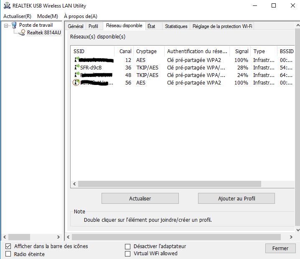Screen dimensions: 300x259
Task: Open Réglage de la protection Wi-Fi tab
Action: tap(222, 26)
